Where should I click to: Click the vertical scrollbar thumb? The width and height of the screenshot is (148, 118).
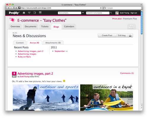coord(142,23)
